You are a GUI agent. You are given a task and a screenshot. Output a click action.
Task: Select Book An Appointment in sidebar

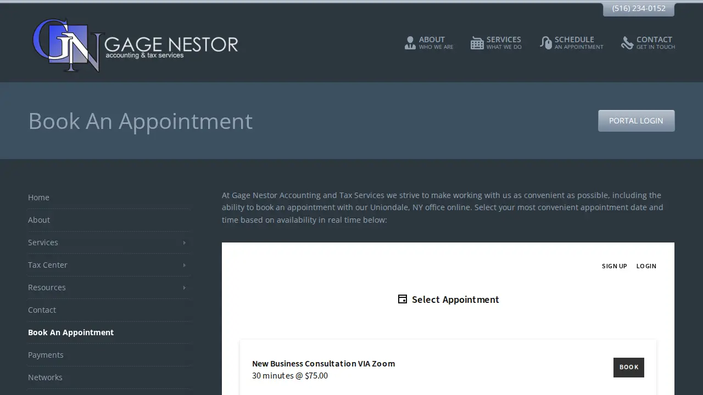click(71, 332)
